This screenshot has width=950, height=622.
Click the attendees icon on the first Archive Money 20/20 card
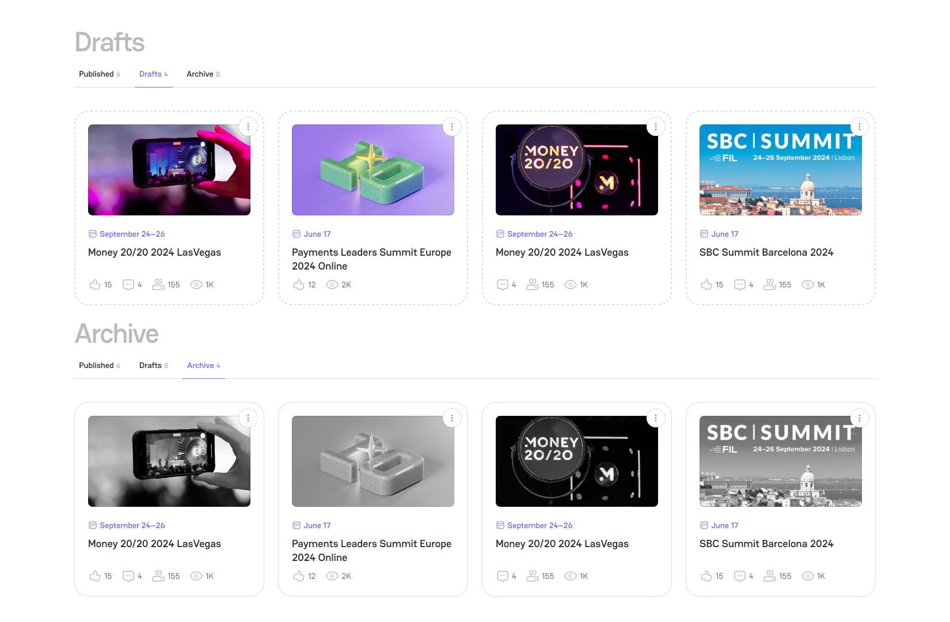158,576
